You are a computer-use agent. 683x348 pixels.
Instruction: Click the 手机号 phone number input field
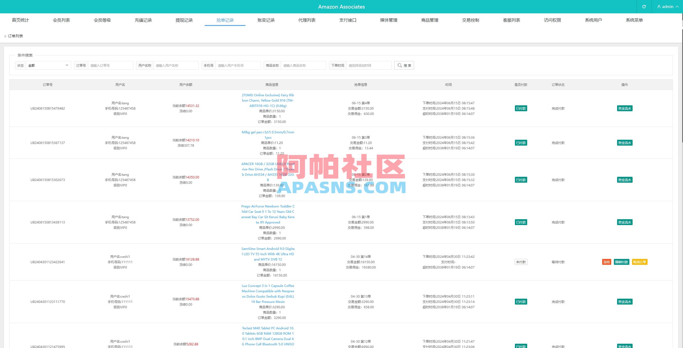238,65
